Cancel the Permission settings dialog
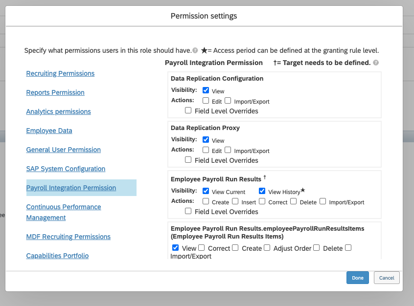Image resolution: width=414 pixels, height=306 pixels. (387, 278)
